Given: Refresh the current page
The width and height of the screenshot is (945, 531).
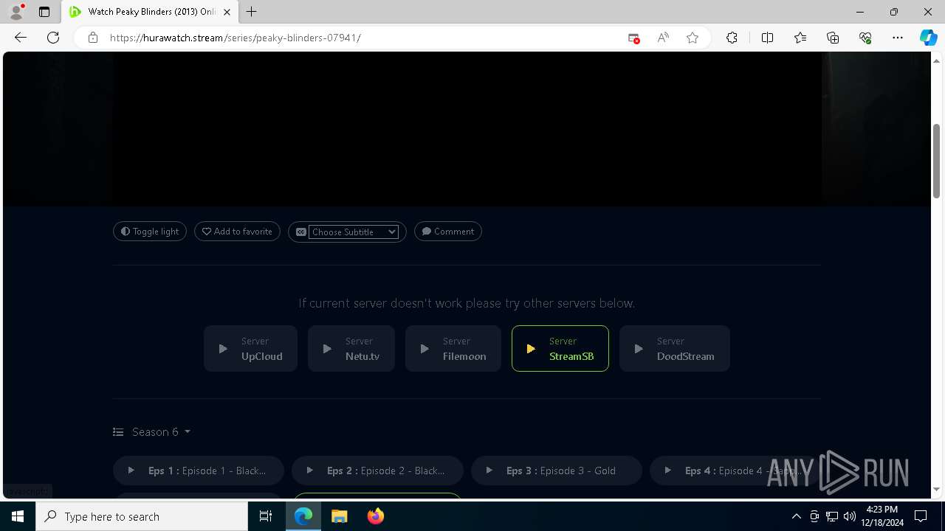Looking at the screenshot, I should pos(53,38).
